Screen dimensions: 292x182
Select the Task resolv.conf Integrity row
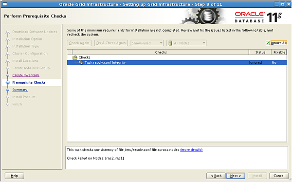click(x=177, y=63)
